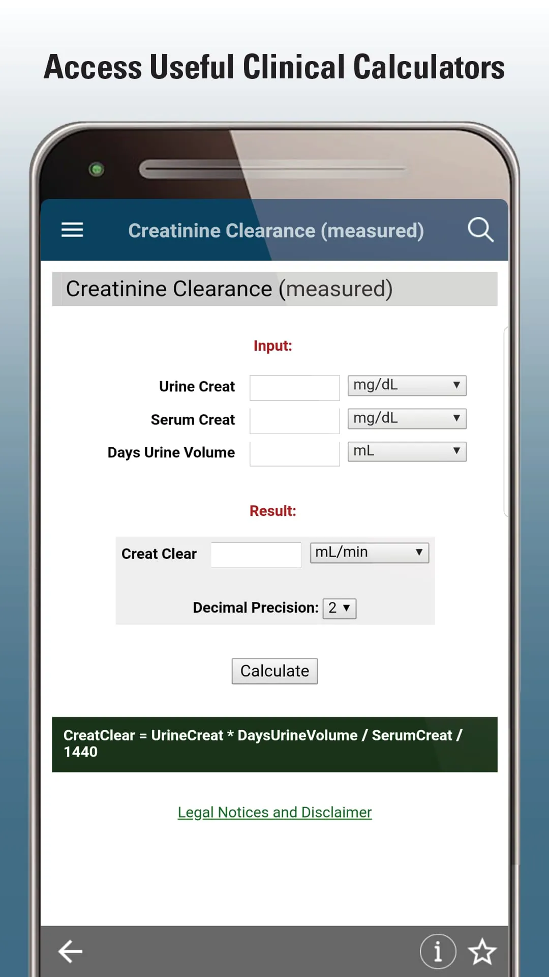This screenshot has height=977, width=549.
Task: Focus the Serum Creat input field
Action: point(294,421)
